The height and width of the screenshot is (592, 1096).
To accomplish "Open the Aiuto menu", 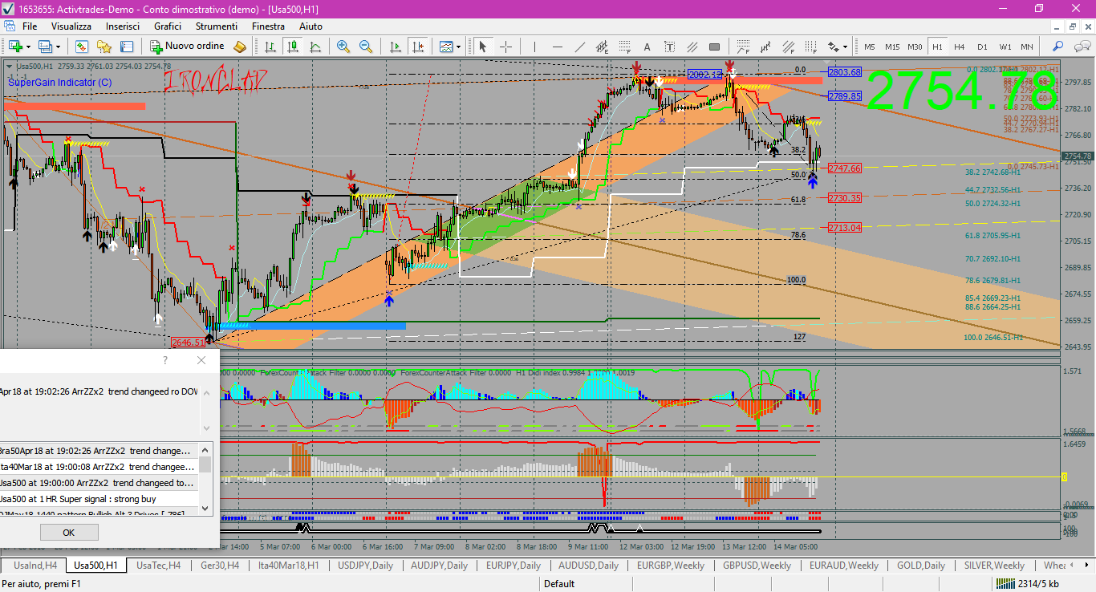I will coord(311,26).
